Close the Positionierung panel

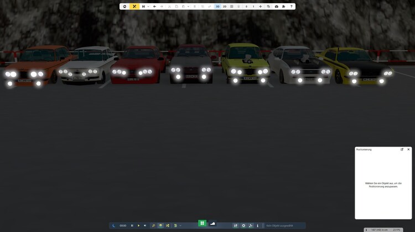pyautogui.click(x=408, y=149)
